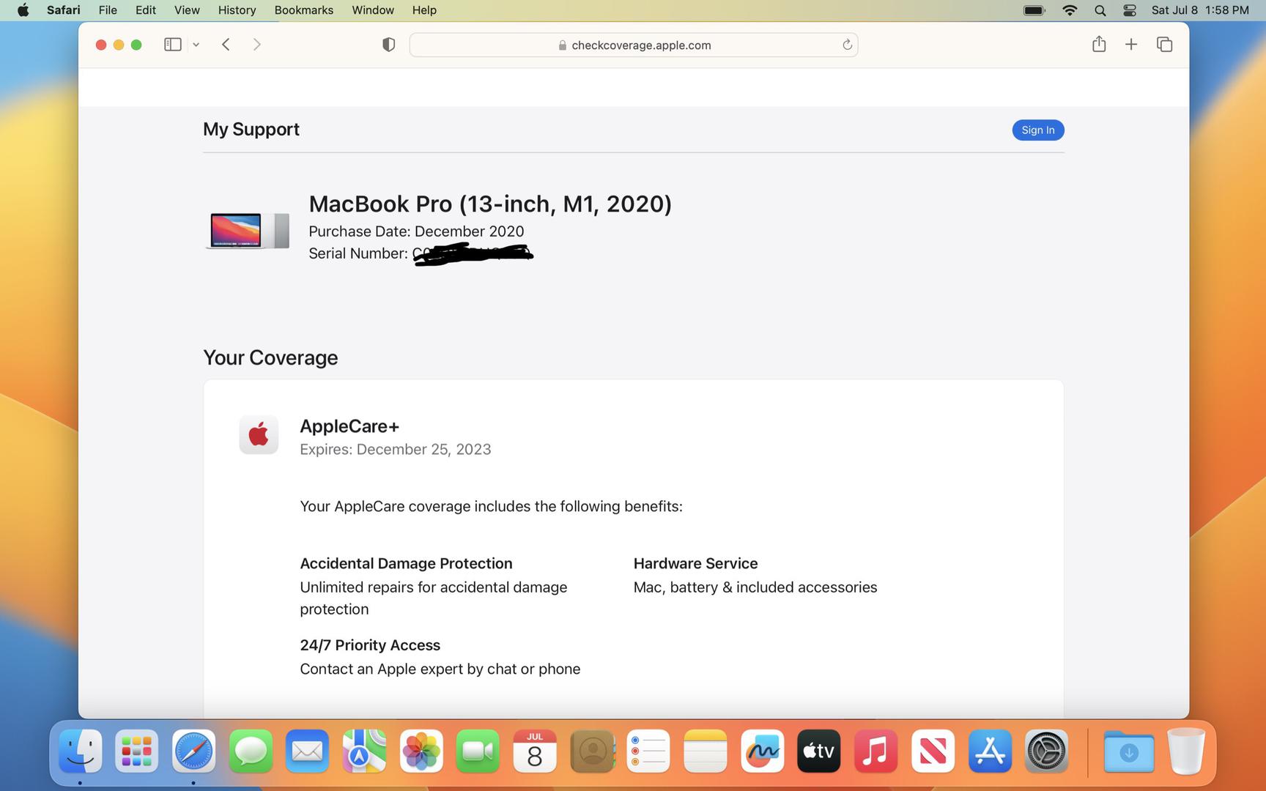Open the File menu
Image resolution: width=1266 pixels, height=791 pixels.
(x=108, y=10)
